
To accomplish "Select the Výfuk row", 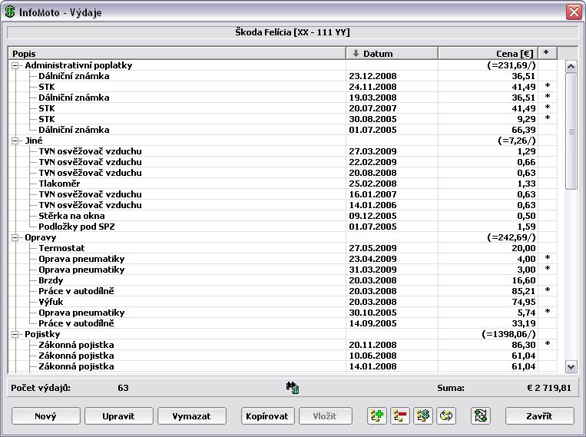I will coord(283,302).
